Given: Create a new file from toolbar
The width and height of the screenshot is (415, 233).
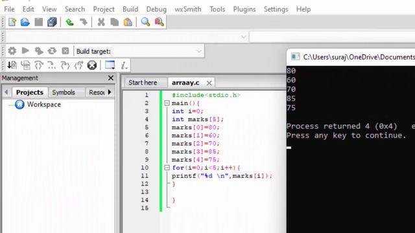Looking at the screenshot, I should (x=12, y=22).
